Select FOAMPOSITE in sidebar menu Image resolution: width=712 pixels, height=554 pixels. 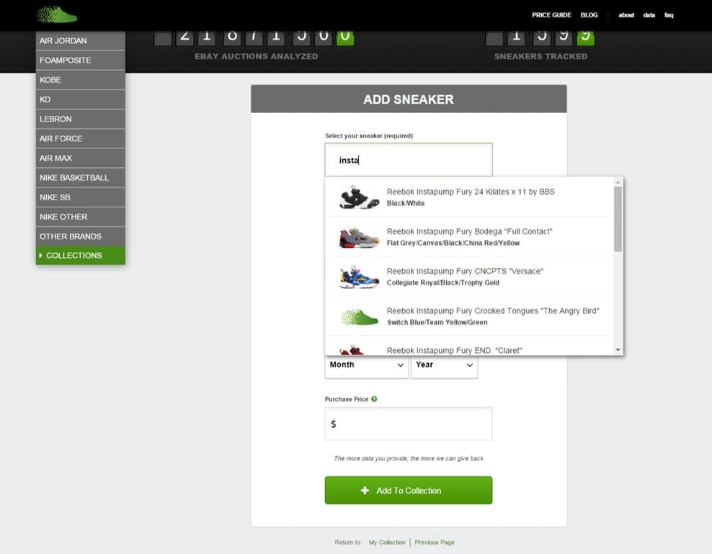click(x=81, y=60)
